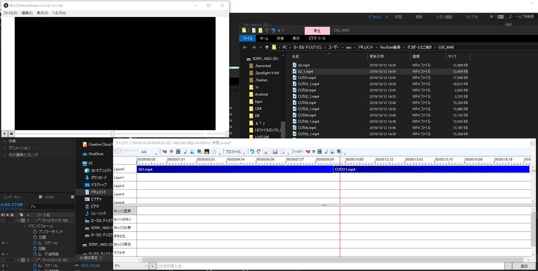Select the ゆっくり妖夢 character row

pos(124,227)
